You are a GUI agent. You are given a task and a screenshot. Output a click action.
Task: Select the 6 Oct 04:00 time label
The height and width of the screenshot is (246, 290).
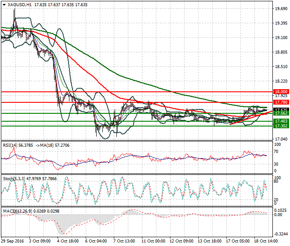pyautogui.click(x=96, y=241)
